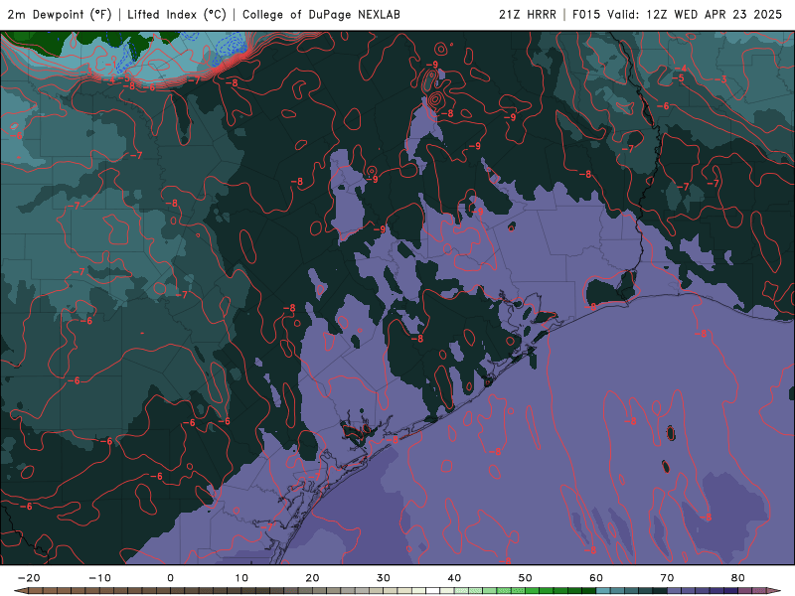Click the "Lifted Index (°C)" title text

[x=177, y=15]
